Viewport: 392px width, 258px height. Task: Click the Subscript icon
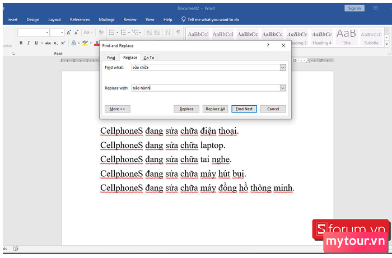(56, 43)
